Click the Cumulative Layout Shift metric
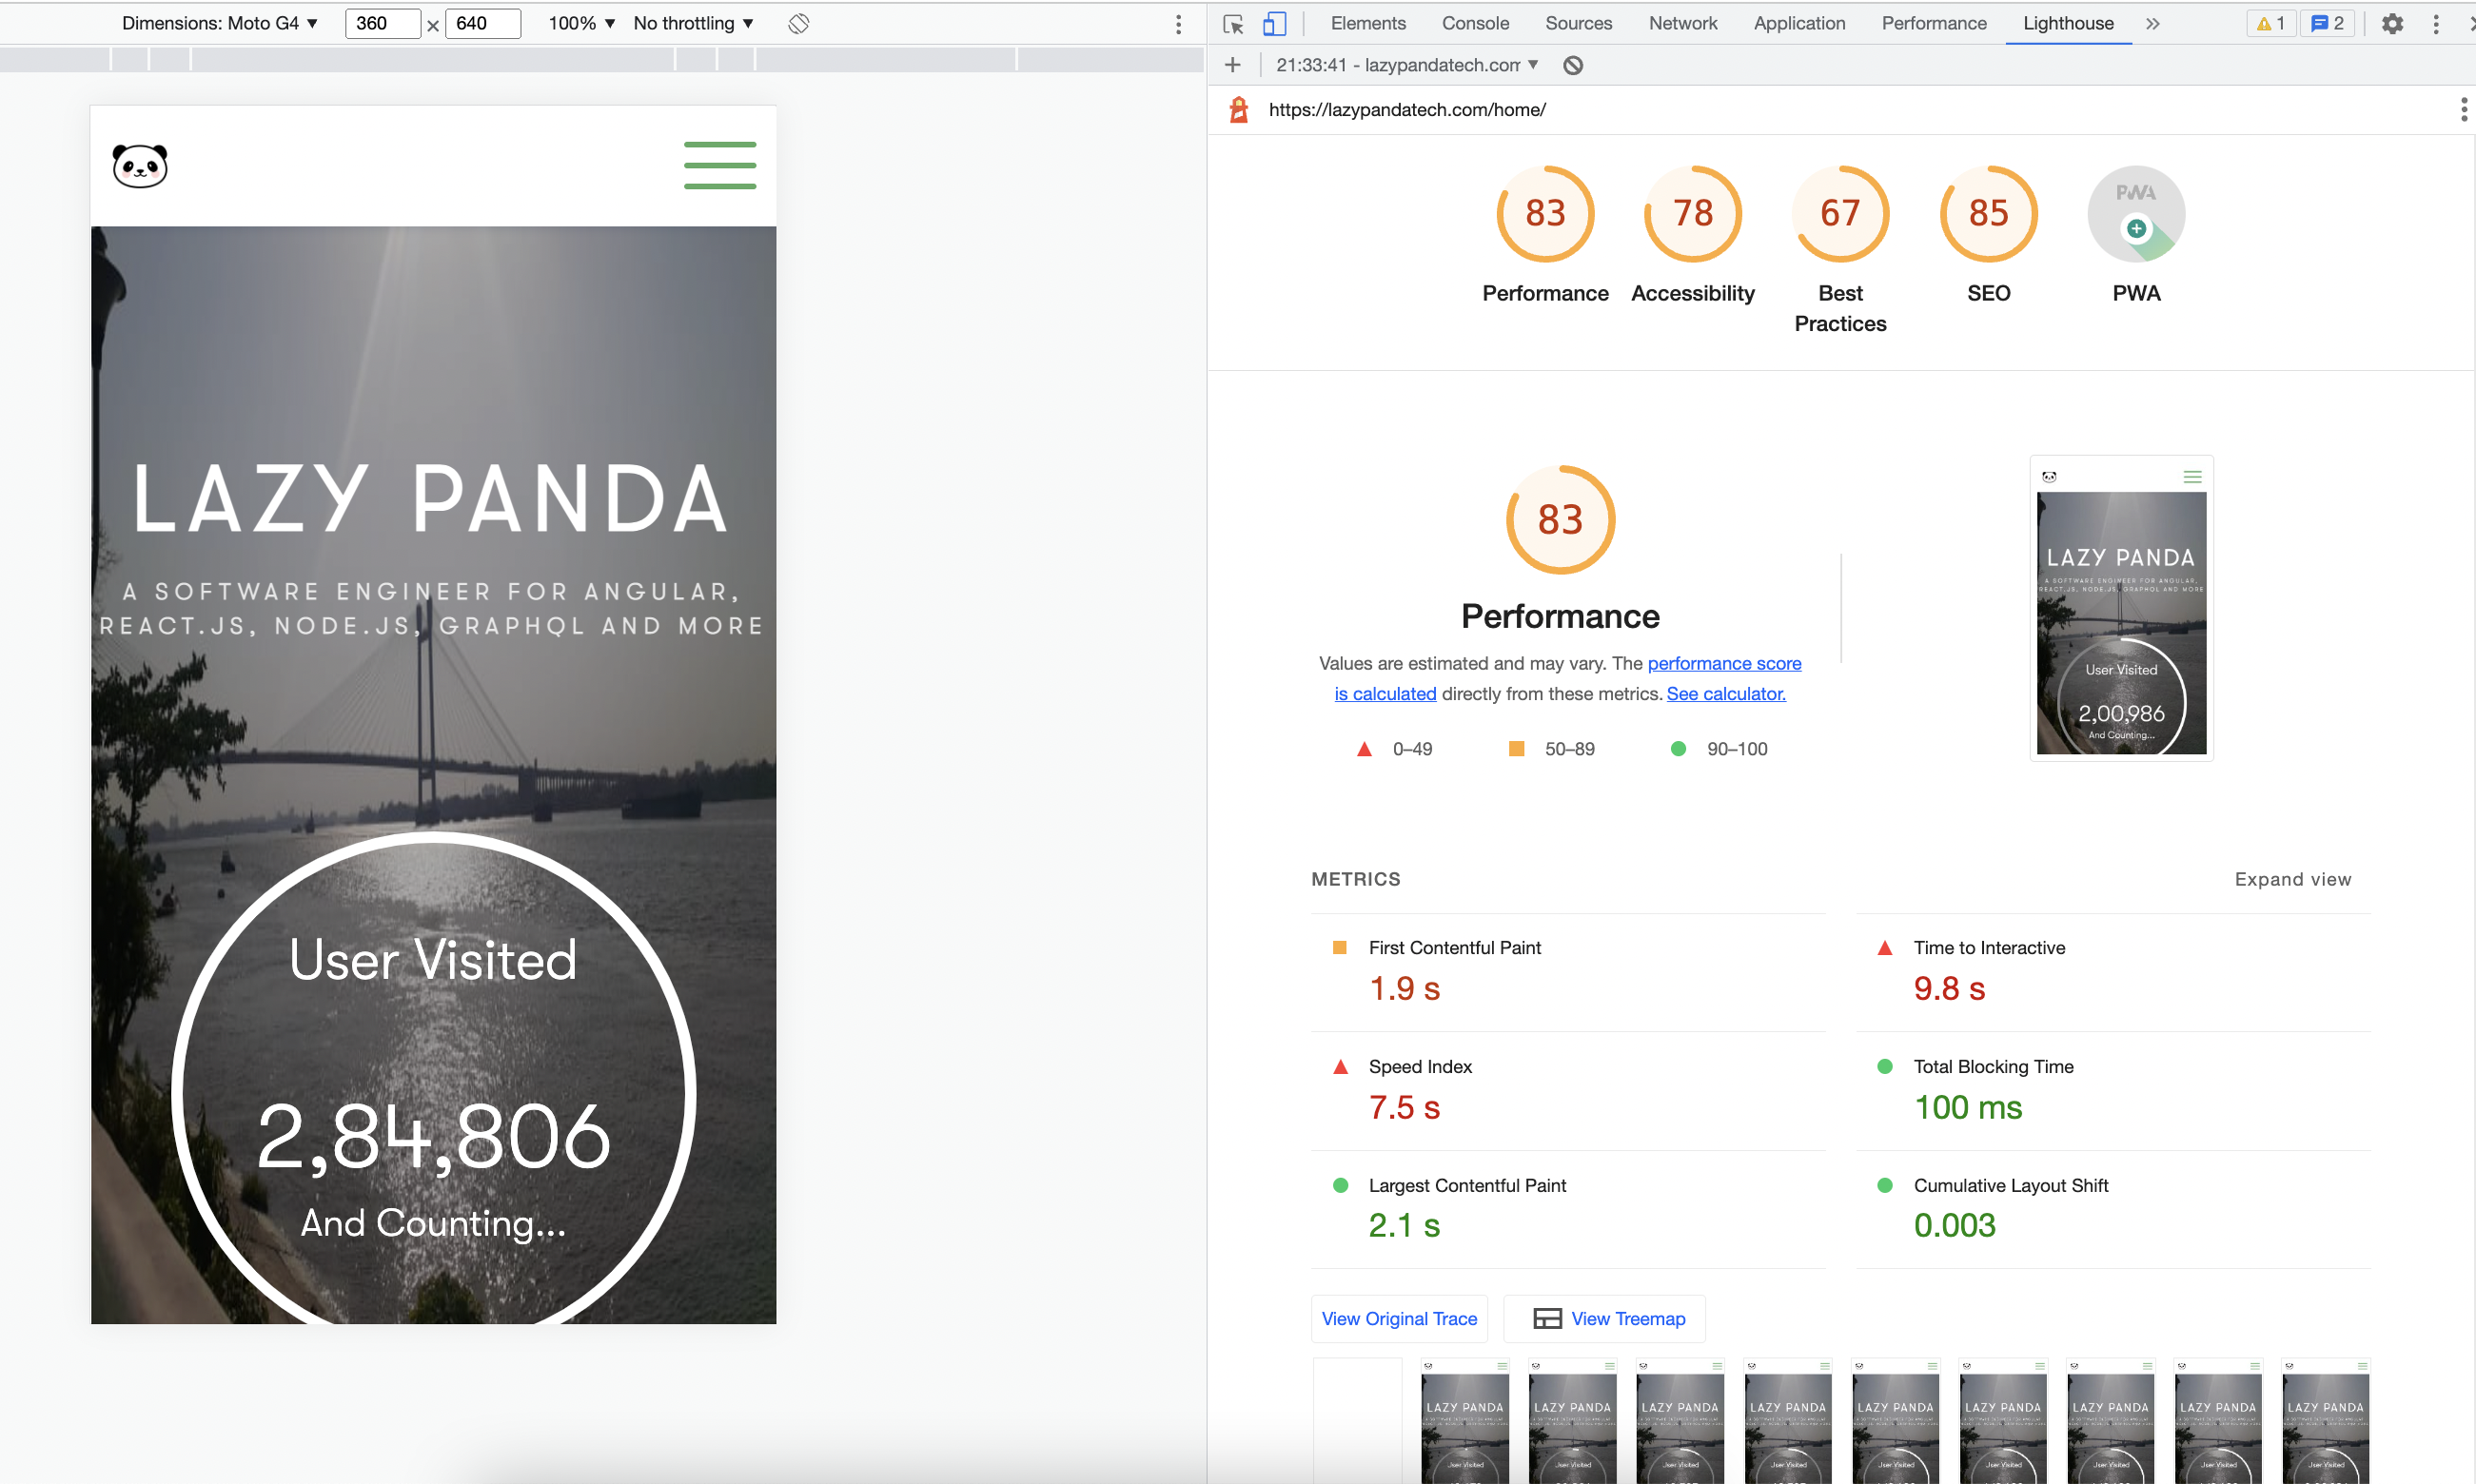Image resolution: width=2476 pixels, height=1484 pixels. (x=2113, y=1210)
